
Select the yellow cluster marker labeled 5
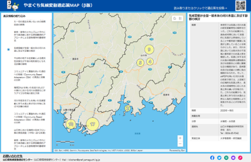[x=140, y=62]
